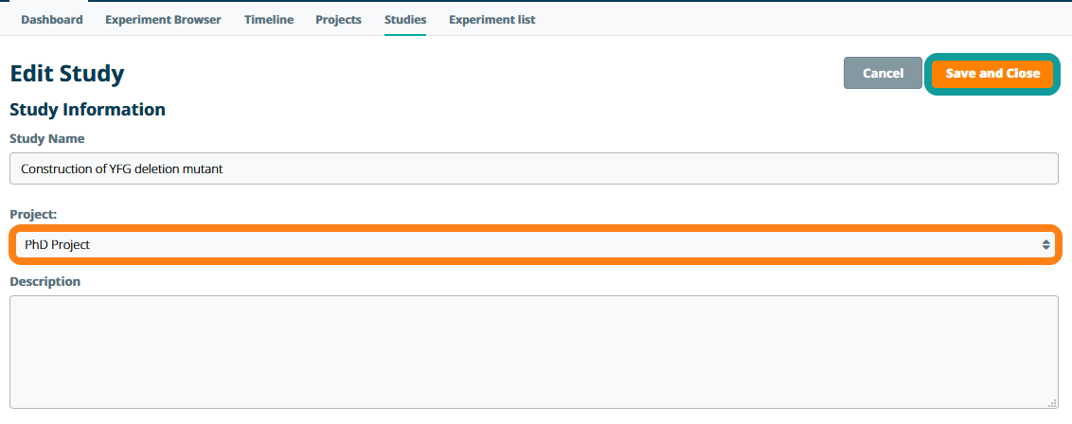1072x424 pixels.
Task: Click the Project selector up-down arrow icon
Action: tap(1045, 245)
